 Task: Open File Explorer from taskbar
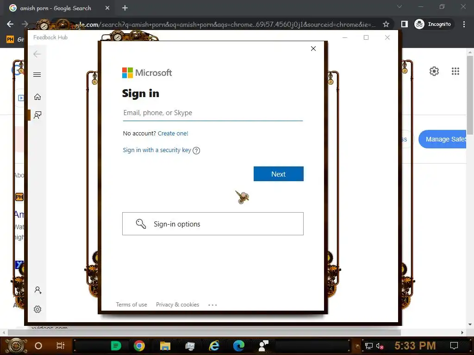point(165,346)
